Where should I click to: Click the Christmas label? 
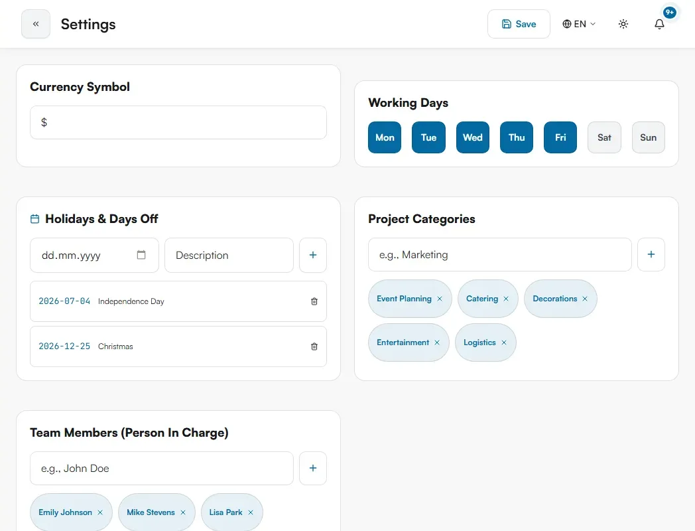115,346
